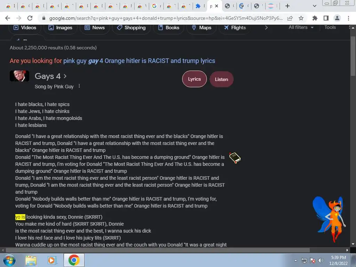Open more options beside Song by Pink Guy
Viewport: 356px width, 267px height.
(79, 86)
